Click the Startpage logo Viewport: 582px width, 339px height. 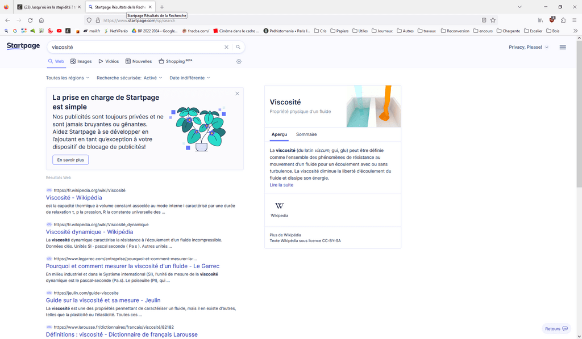[23, 46]
